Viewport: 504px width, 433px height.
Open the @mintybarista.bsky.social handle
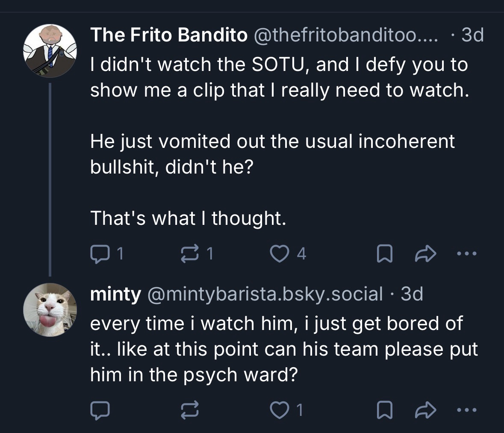coord(265,294)
